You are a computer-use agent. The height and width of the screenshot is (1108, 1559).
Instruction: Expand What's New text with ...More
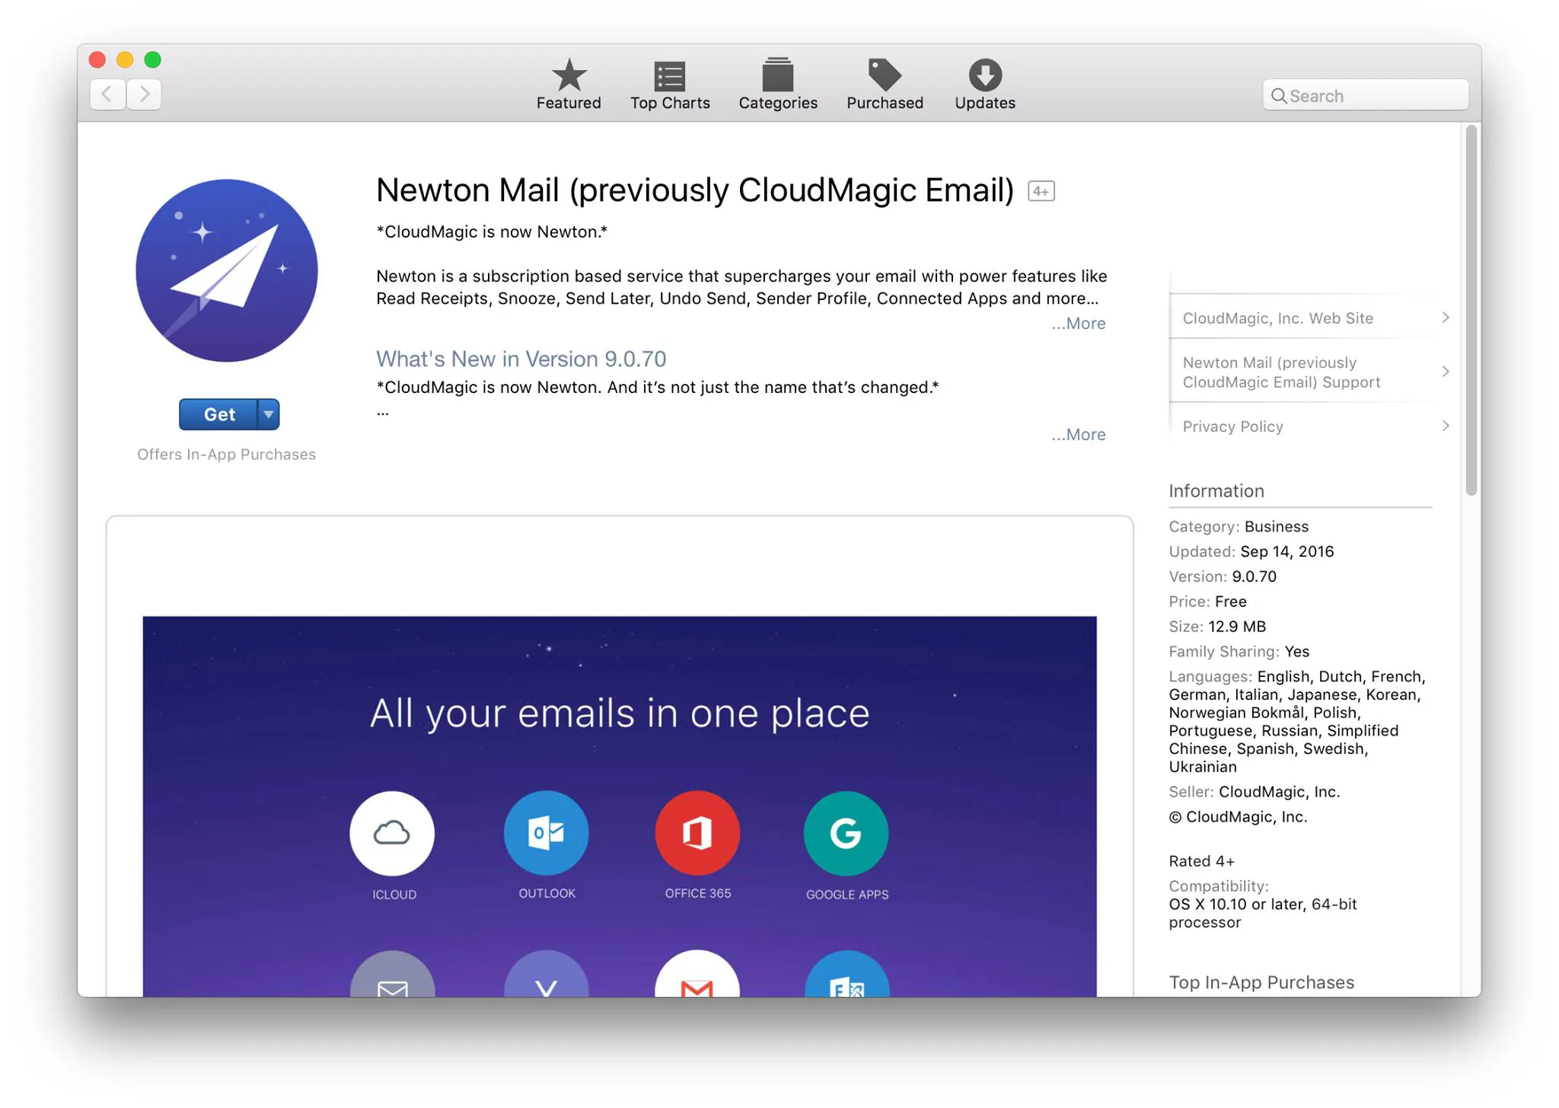pos(1079,435)
